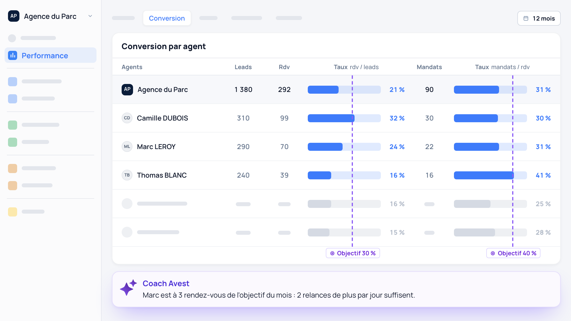Click the 1 380 leads value
Image resolution: width=571 pixels, height=321 pixels.
243,90
